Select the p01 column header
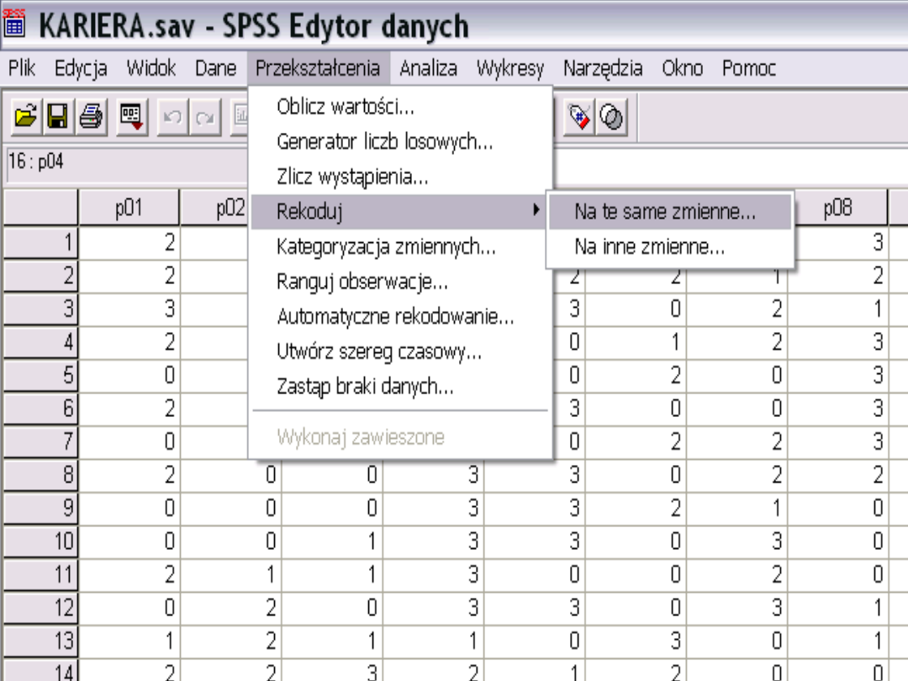 [x=129, y=209]
